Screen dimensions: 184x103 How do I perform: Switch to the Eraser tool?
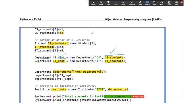point(140,3)
